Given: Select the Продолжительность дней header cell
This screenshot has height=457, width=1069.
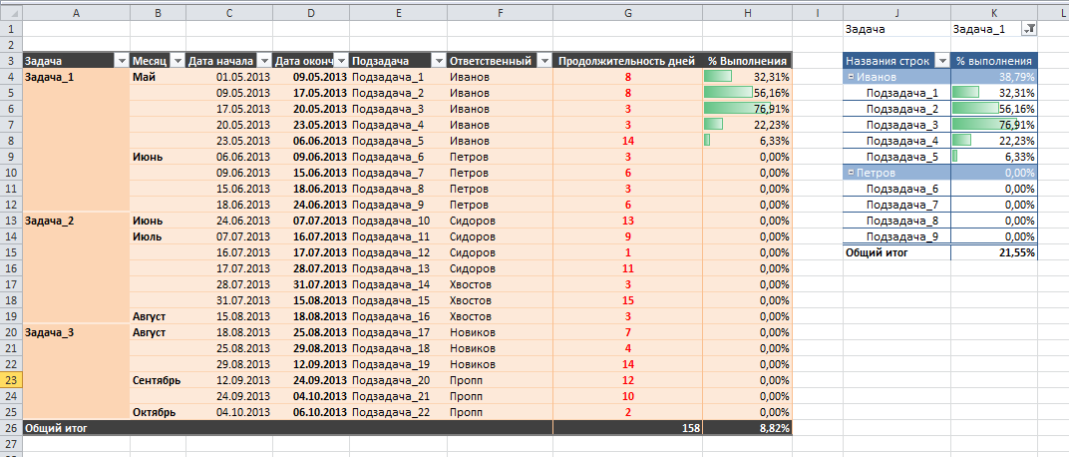Looking at the screenshot, I should pyautogui.click(x=628, y=61).
